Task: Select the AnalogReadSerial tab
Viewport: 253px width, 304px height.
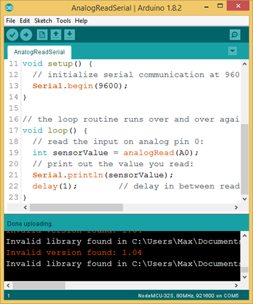Action: pos(39,52)
